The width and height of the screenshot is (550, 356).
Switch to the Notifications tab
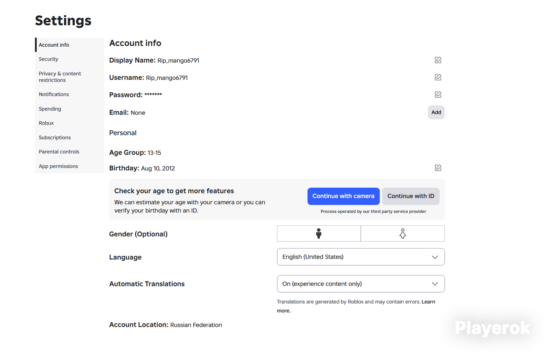pos(69,94)
